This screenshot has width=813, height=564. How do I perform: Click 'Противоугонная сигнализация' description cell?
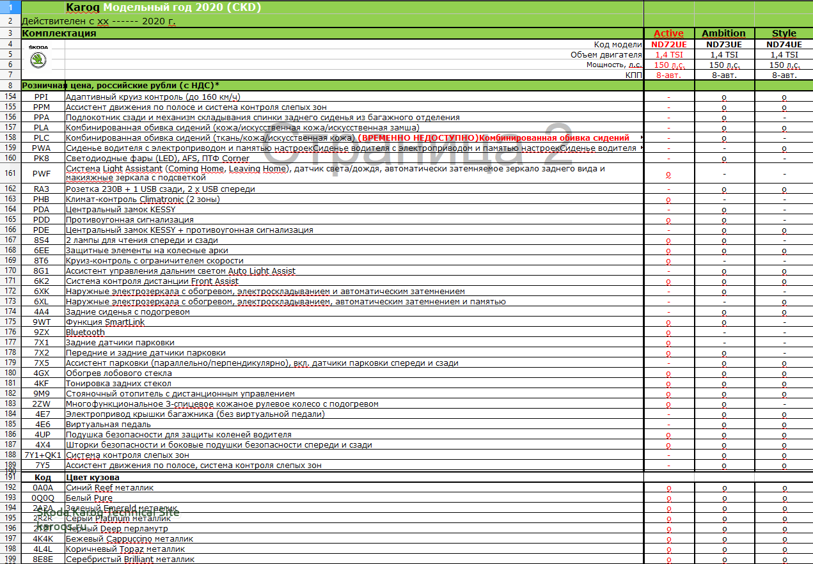[354, 219]
